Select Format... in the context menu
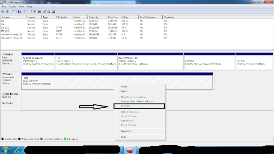 pos(139,106)
